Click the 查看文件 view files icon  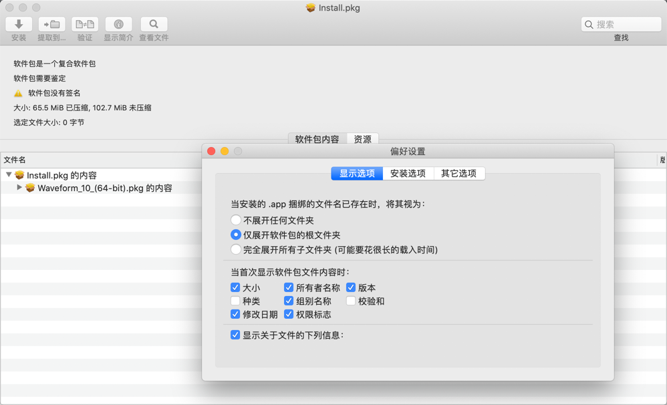[153, 25]
